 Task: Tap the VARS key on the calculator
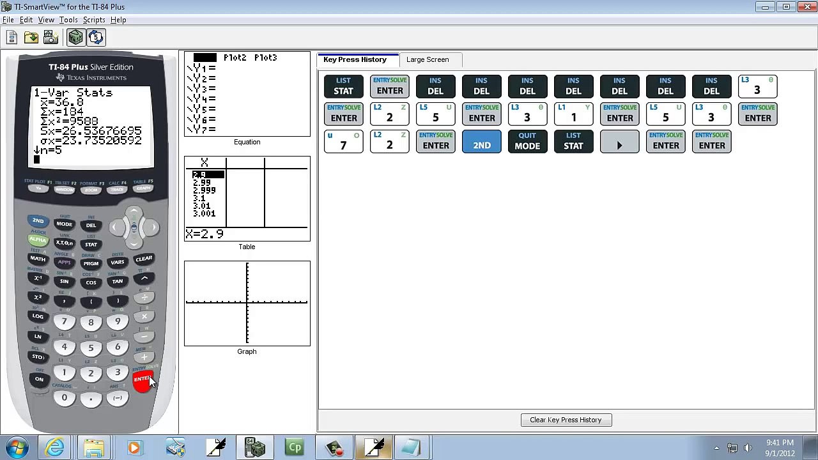pyautogui.click(x=117, y=263)
